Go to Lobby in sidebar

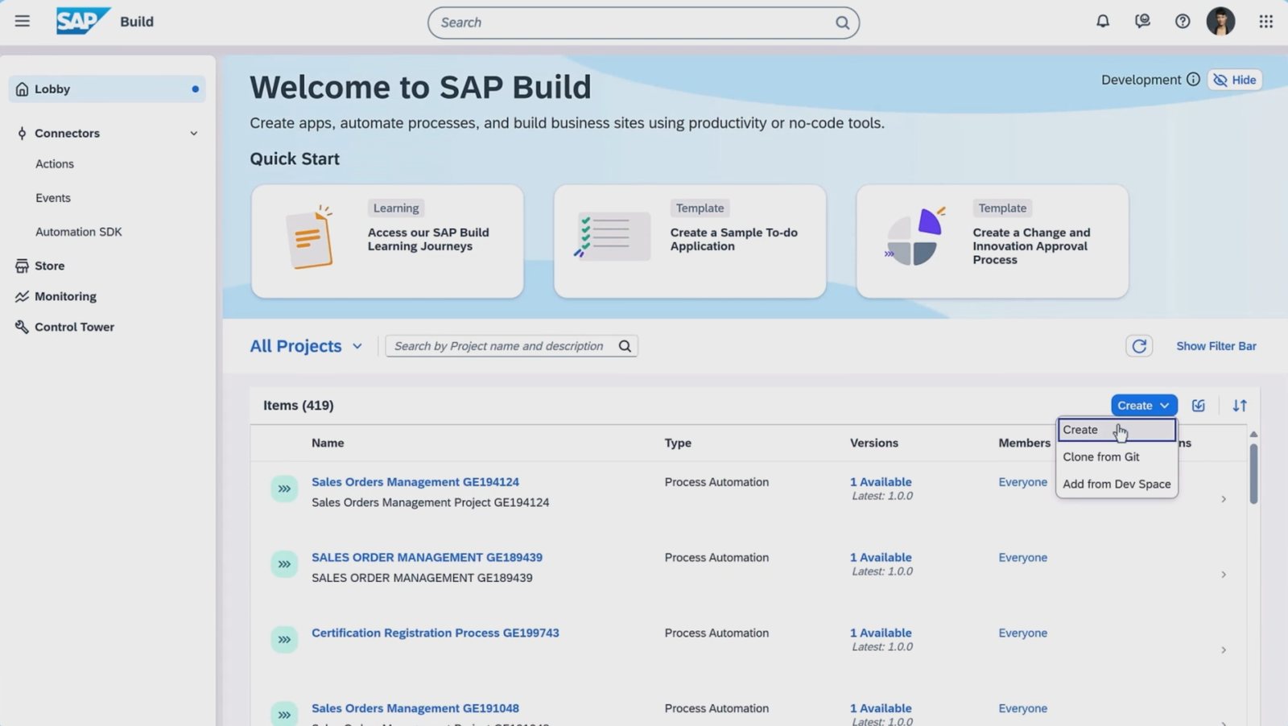(107, 89)
